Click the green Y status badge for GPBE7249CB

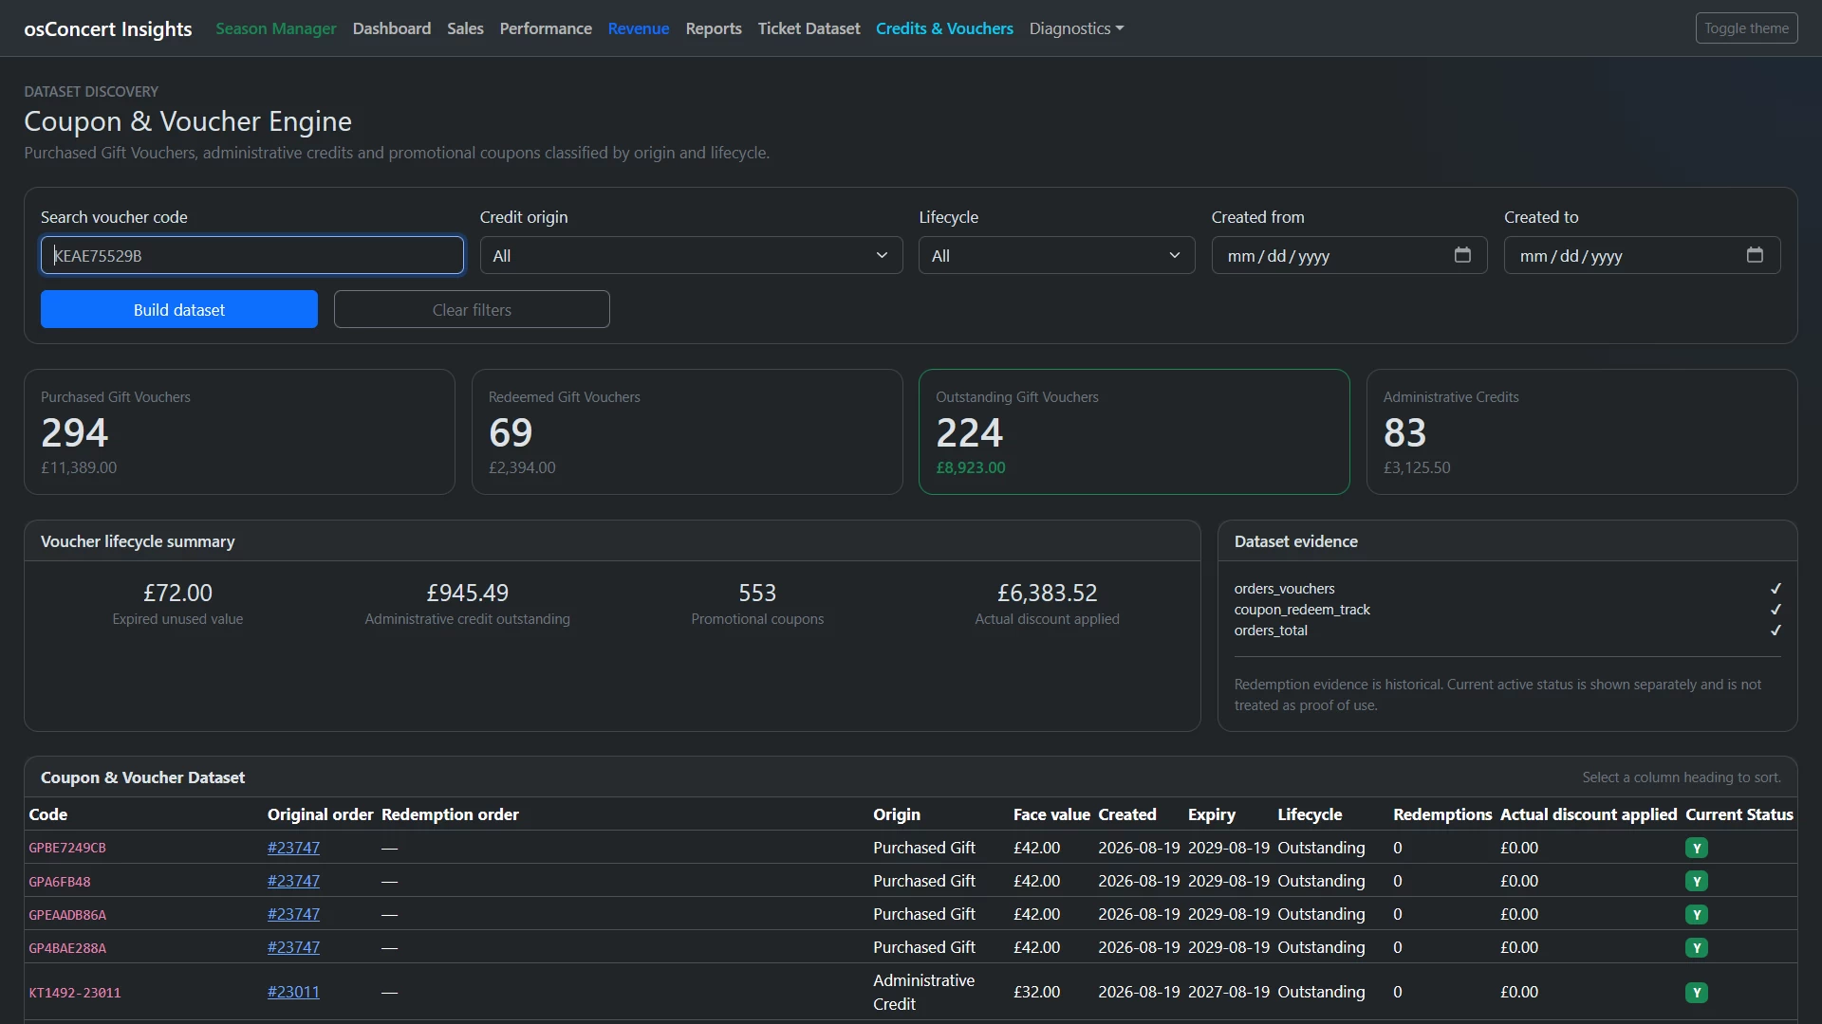pyautogui.click(x=1696, y=849)
